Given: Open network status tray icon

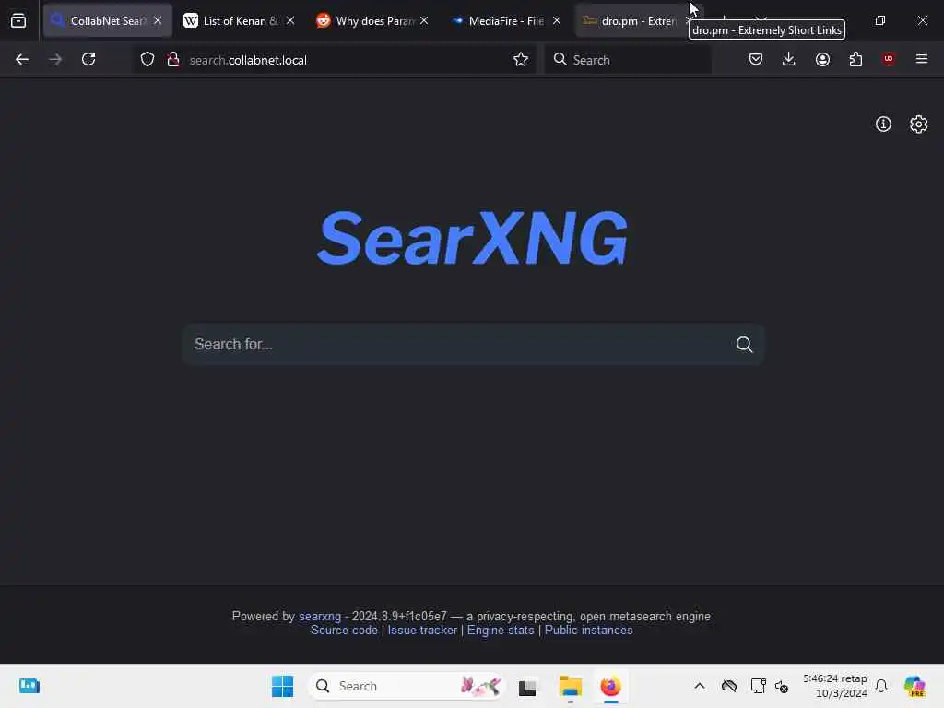Looking at the screenshot, I should tap(758, 686).
